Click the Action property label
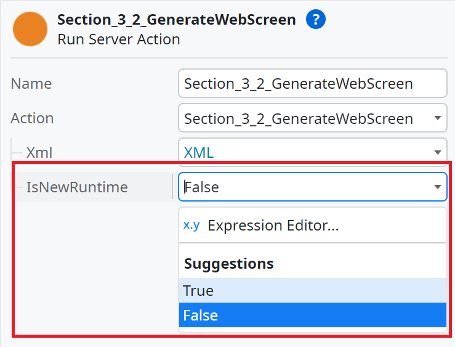Viewport: 455px width, 347px height. pos(32,118)
